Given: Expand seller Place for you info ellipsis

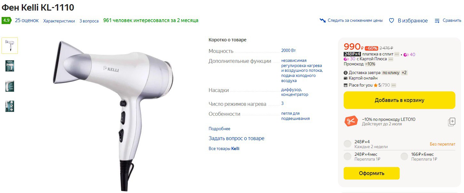Looking at the screenshot, I should 394,85.
